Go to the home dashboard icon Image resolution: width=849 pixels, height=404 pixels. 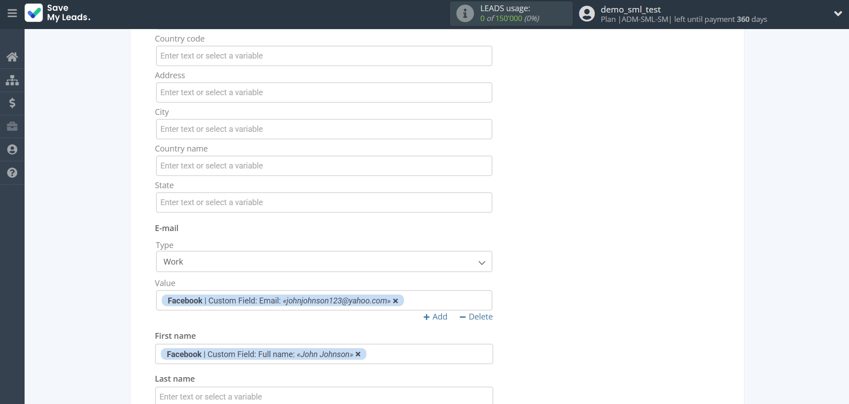click(x=12, y=57)
